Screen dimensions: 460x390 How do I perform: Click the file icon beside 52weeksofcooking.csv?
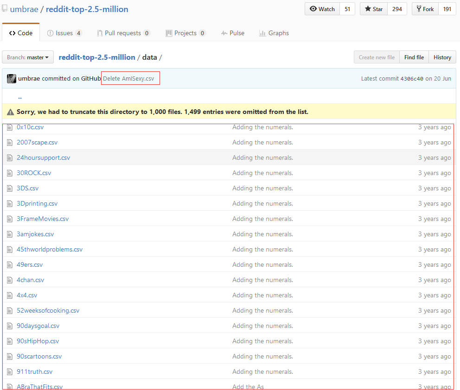coord(10,311)
